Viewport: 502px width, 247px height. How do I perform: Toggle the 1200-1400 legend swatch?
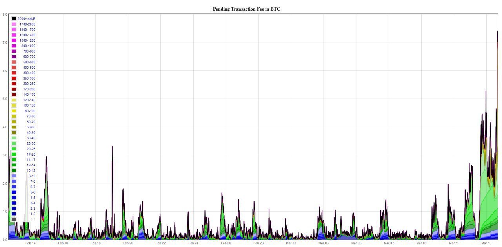[14, 35]
